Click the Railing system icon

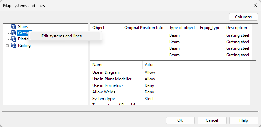(x=13, y=45)
